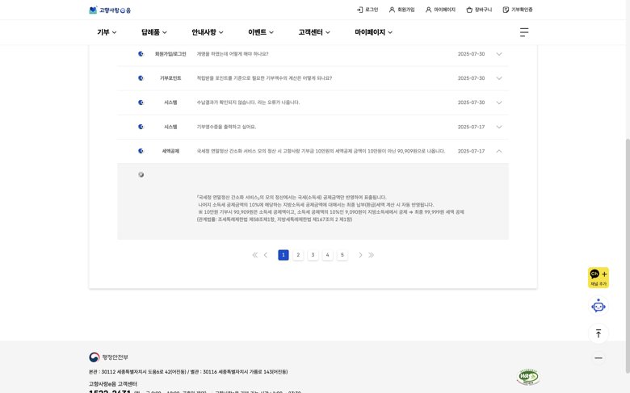Click question about 국세청 연말정산 간소화 90,909원

click(x=321, y=151)
